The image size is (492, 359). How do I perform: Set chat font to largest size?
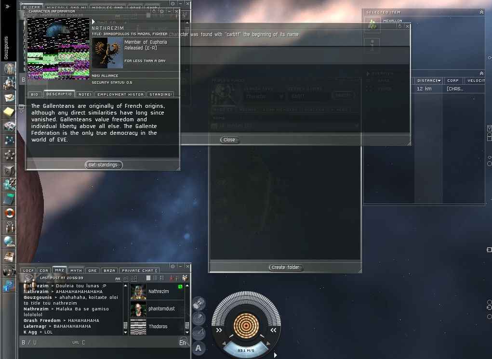coord(134,278)
